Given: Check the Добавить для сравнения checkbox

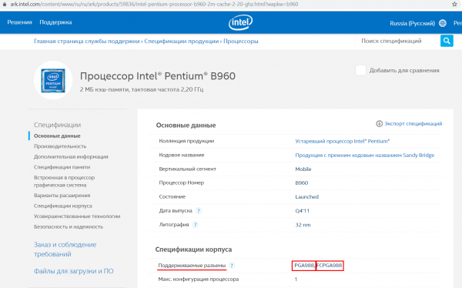Looking at the screenshot, I should [360, 70].
